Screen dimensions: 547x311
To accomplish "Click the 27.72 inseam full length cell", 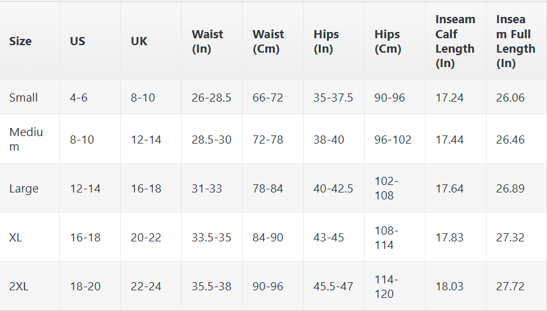I will (510, 287).
